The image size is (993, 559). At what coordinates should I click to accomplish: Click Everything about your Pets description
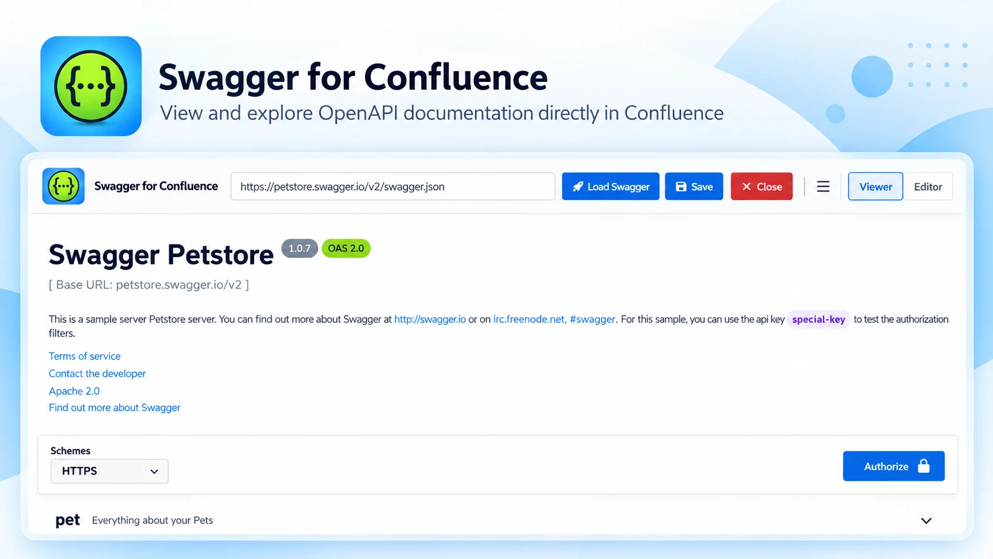[x=153, y=520]
